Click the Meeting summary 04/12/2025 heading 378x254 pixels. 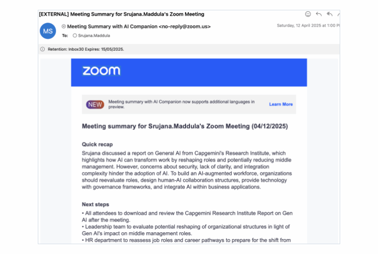(x=185, y=127)
